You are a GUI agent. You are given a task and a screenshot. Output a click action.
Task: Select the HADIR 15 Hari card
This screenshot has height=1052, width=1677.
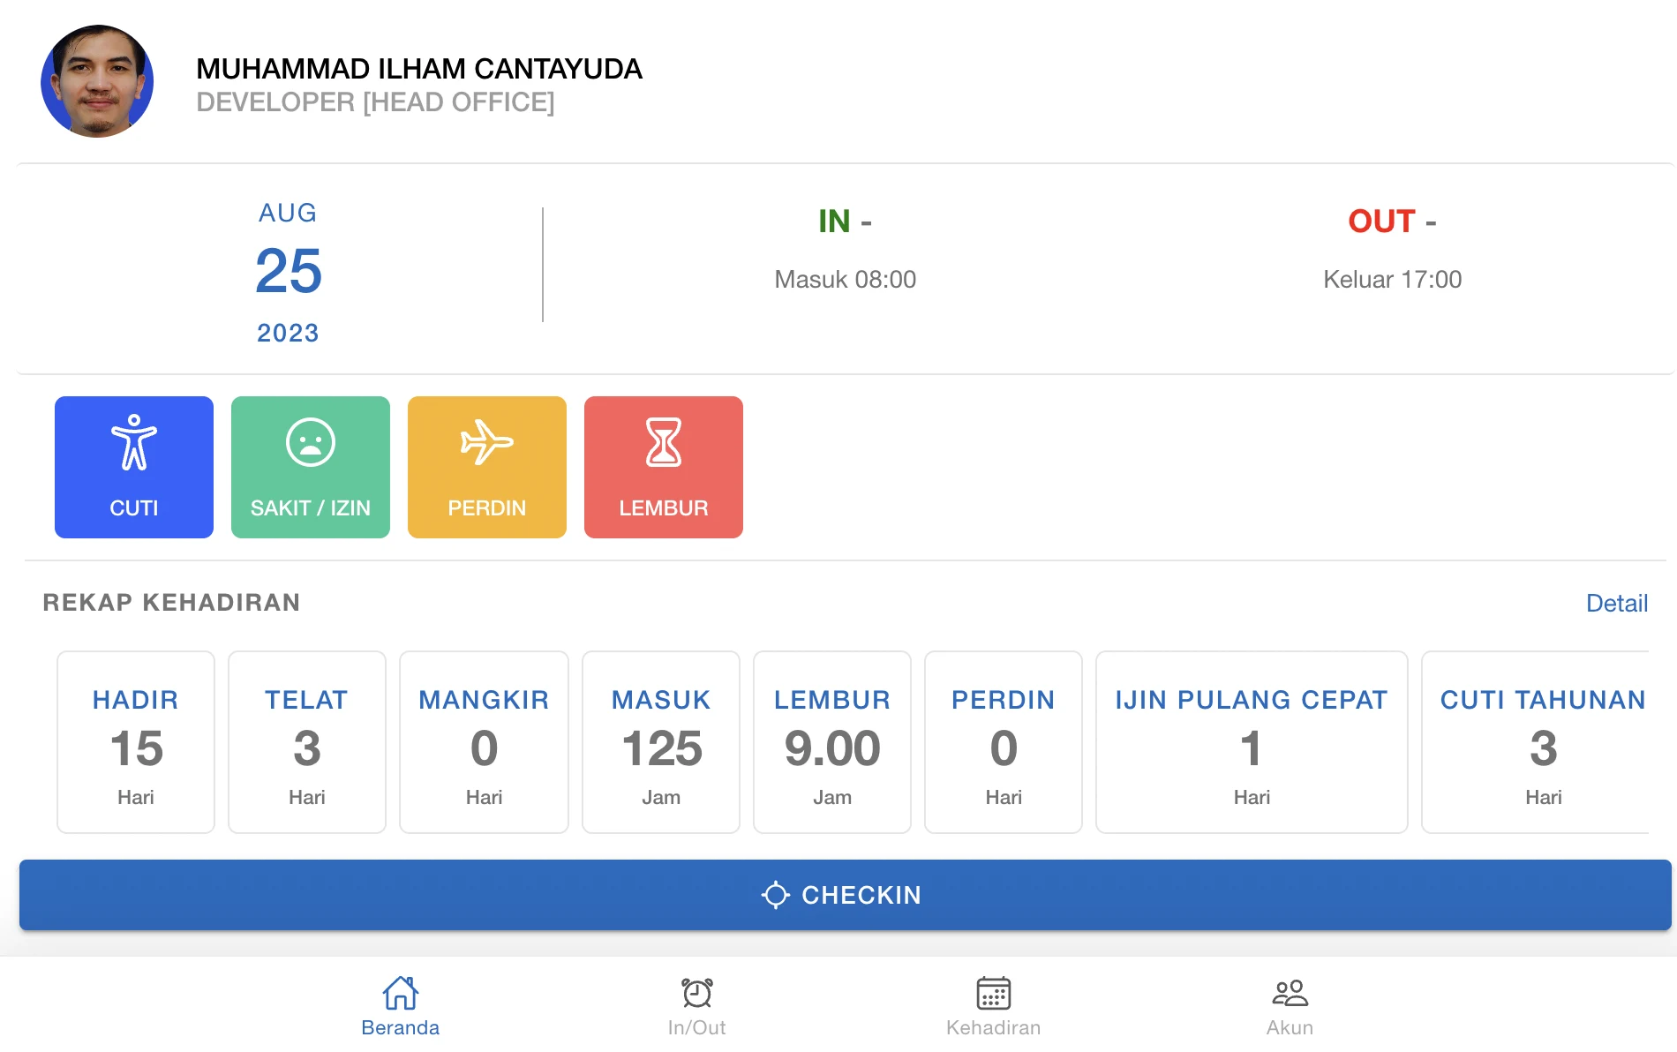(136, 742)
